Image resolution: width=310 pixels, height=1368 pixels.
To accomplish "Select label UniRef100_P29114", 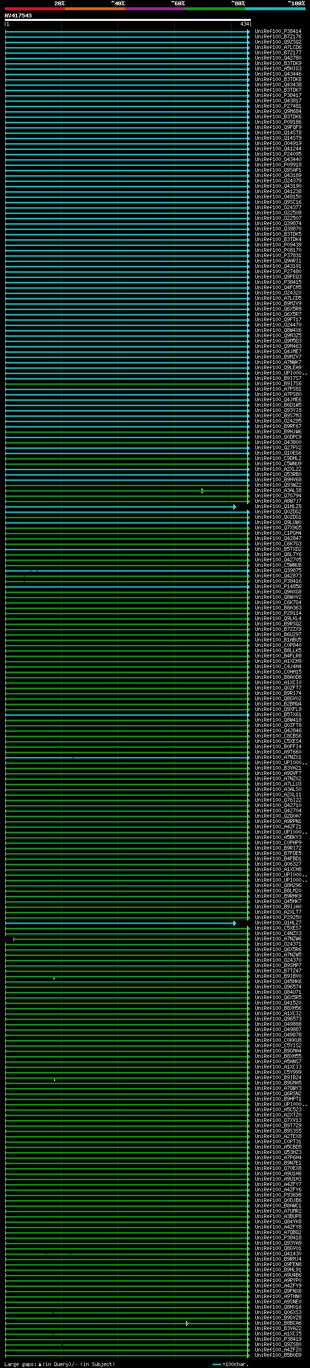I will (278, 613).
